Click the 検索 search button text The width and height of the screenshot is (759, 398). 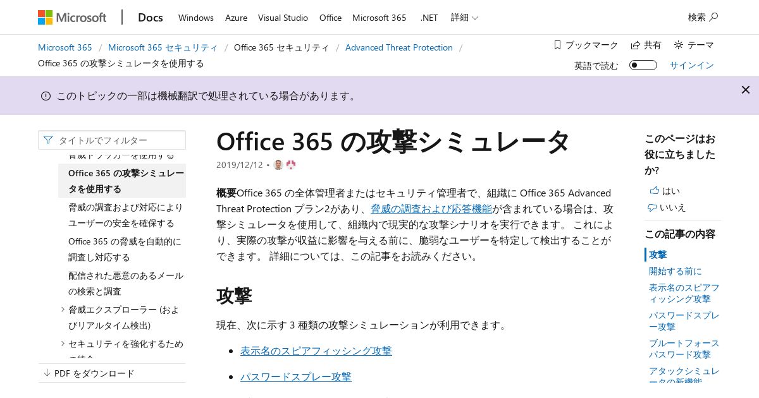click(x=697, y=17)
